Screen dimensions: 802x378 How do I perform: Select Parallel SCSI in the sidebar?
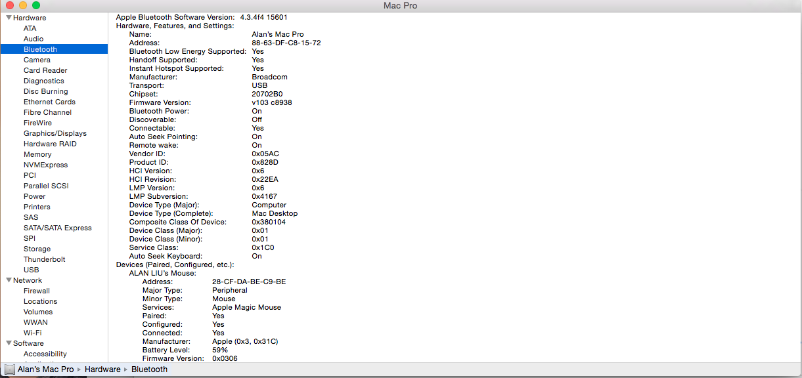click(46, 186)
